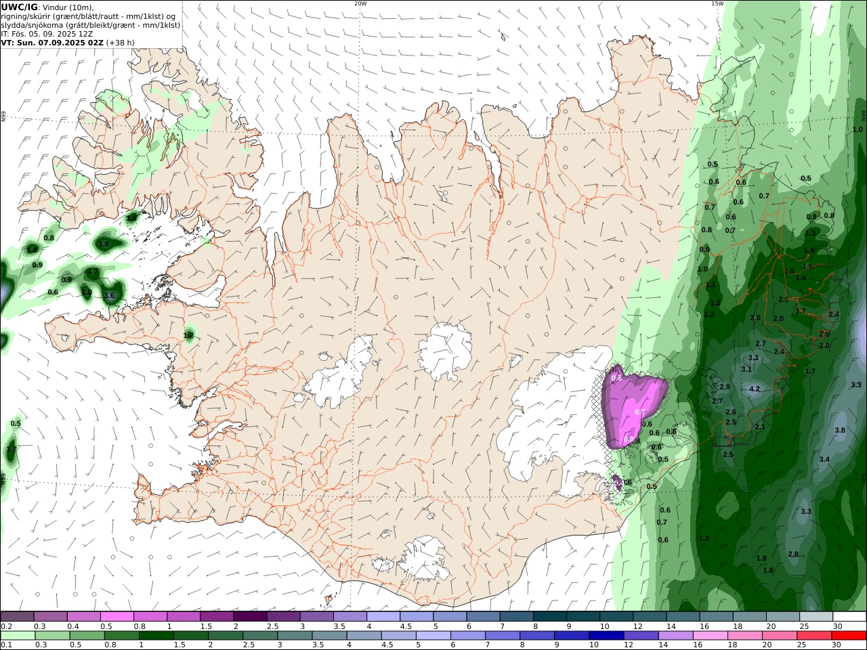Image resolution: width=867 pixels, height=650 pixels.
Task: Click the '2.8' precipitation value in the southeast
Action: [x=793, y=555]
